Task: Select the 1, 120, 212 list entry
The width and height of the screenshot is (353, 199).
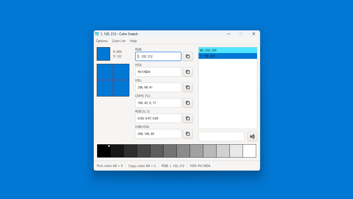Action: click(x=228, y=56)
